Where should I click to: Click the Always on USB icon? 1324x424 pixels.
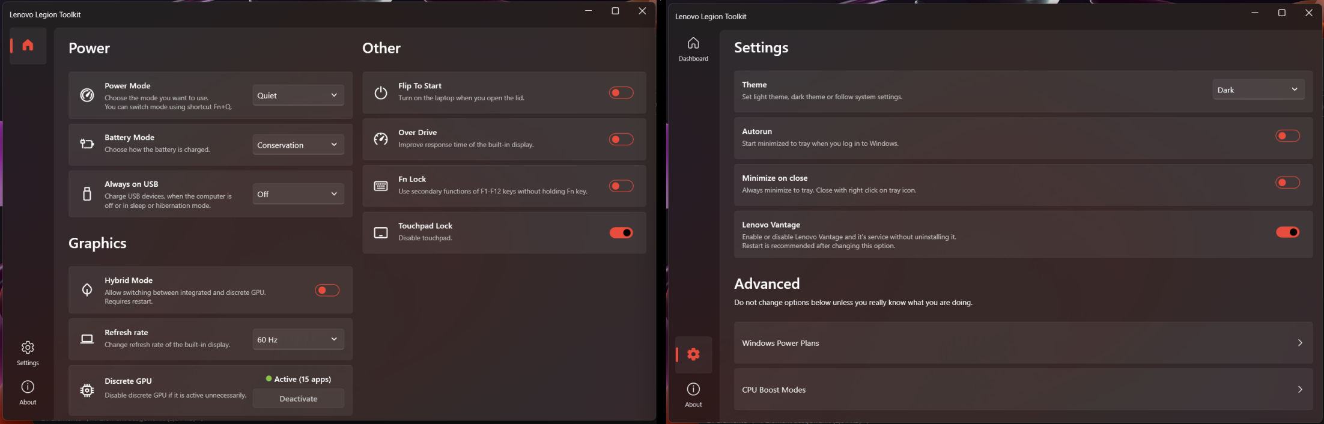coord(87,194)
